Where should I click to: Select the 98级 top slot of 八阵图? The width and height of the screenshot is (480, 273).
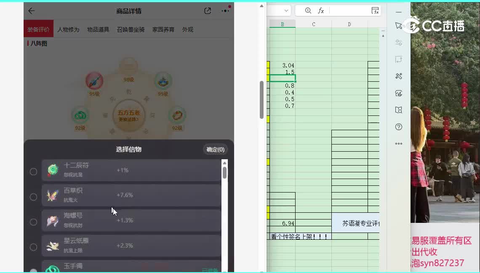128,66
